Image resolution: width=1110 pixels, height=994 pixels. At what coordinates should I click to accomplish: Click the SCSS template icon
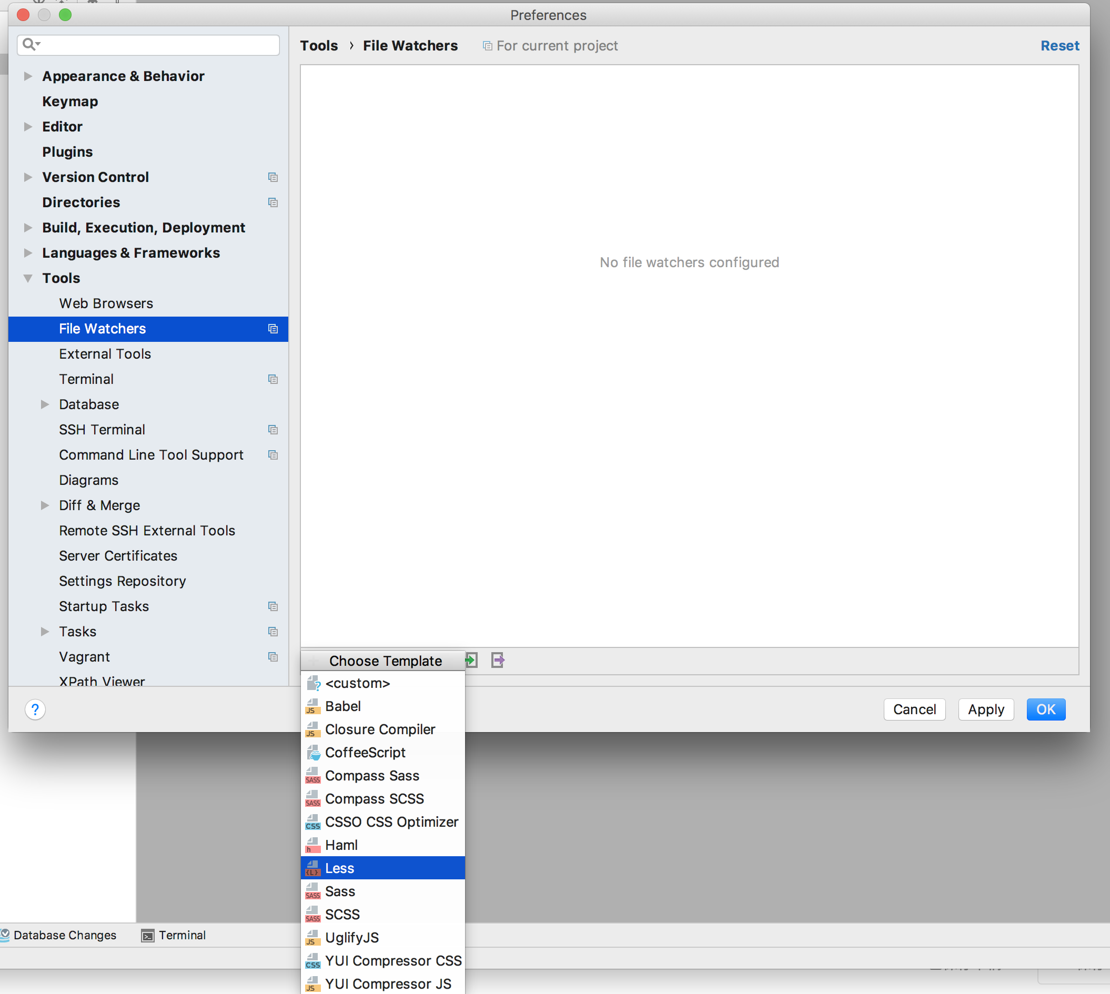pos(313,914)
